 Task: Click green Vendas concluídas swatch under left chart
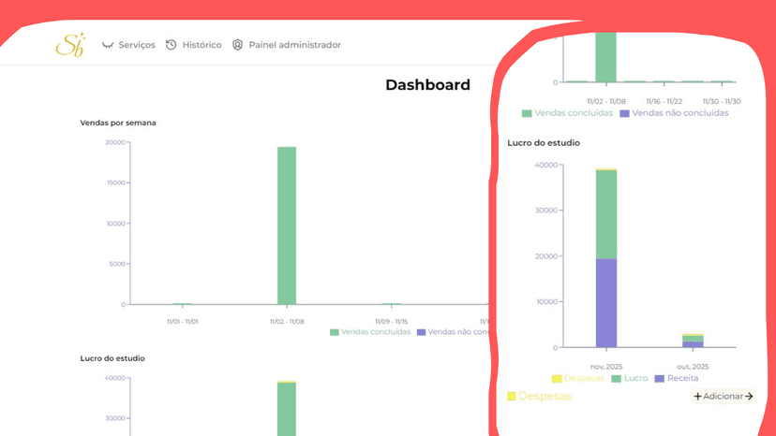(x=336, y=332)
